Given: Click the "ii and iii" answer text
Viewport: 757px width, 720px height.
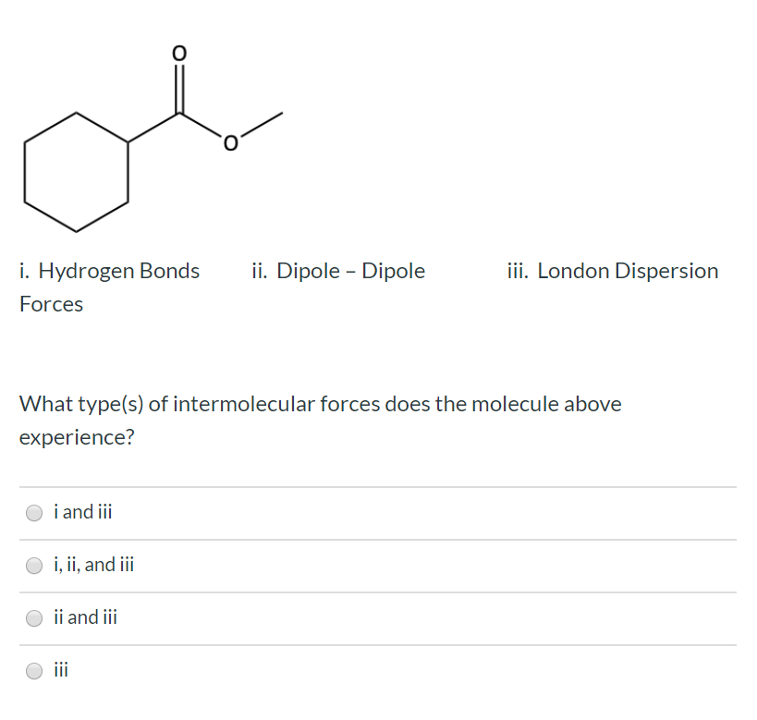Looking at the screenshot, I should (x=85, y=616).
